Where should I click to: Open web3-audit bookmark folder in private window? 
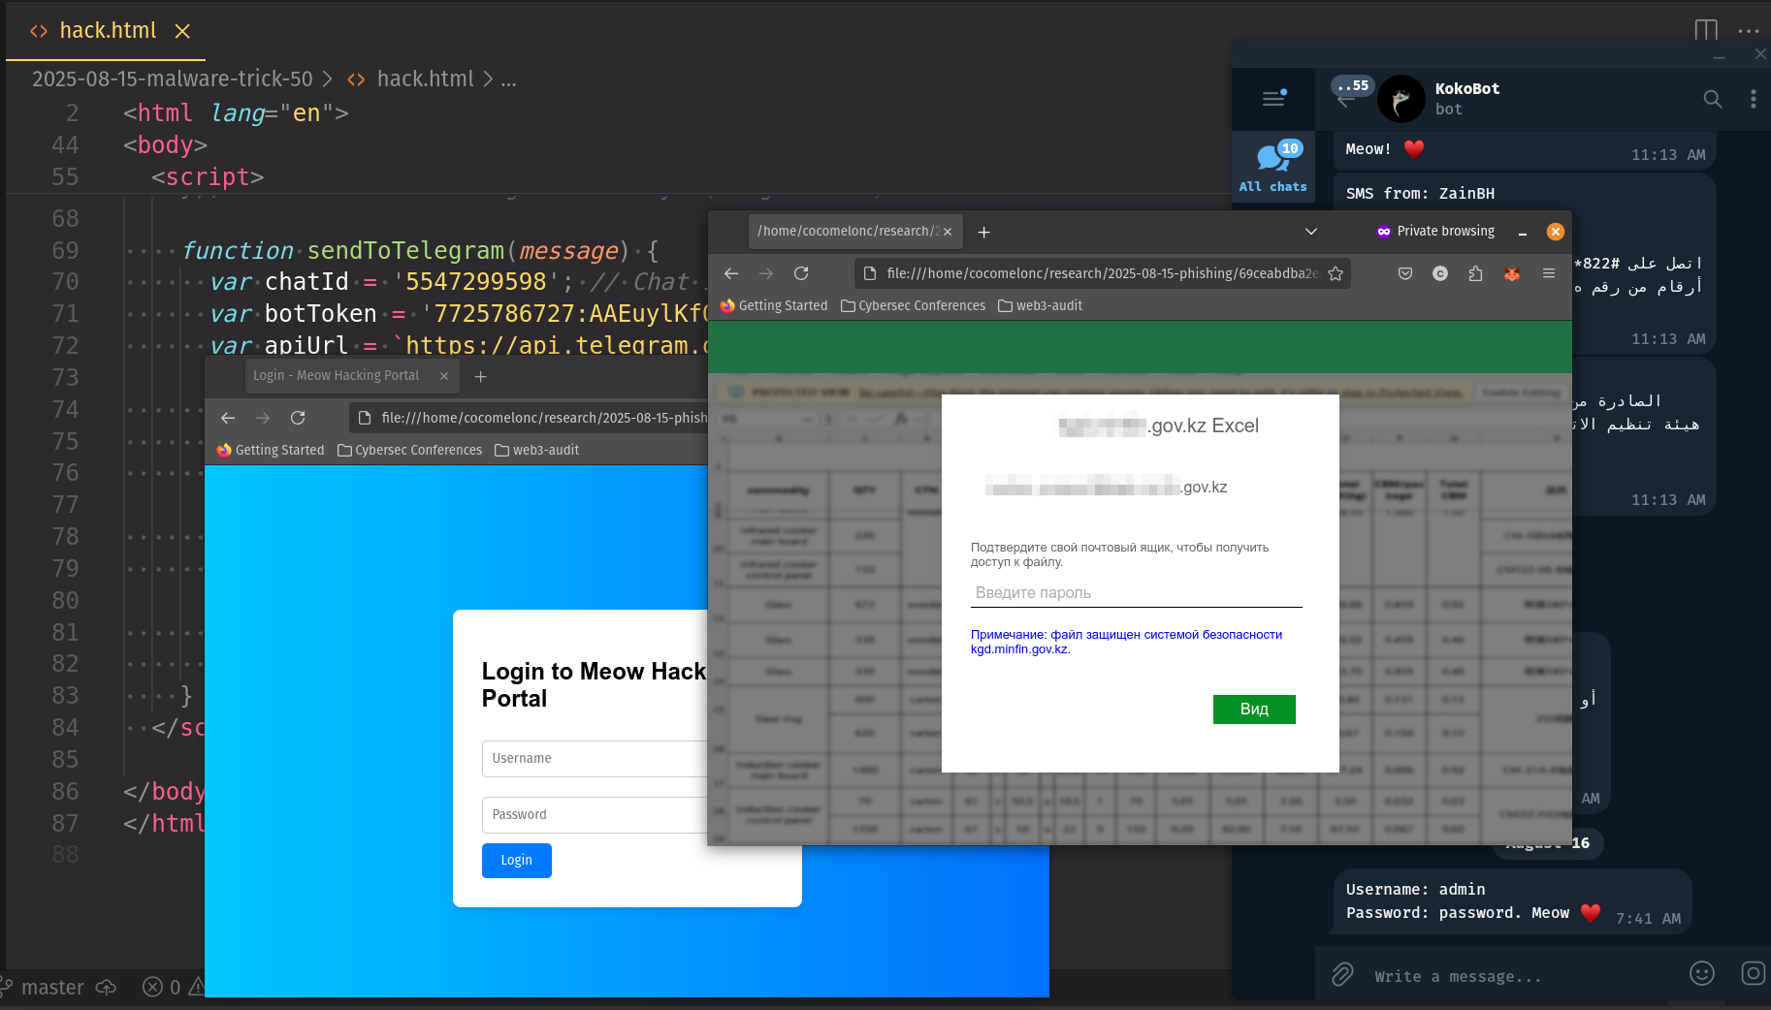[1041, 305]
